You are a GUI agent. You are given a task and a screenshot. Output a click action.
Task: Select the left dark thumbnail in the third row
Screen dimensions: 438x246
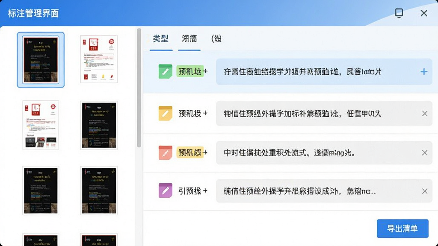pos(41,190)
